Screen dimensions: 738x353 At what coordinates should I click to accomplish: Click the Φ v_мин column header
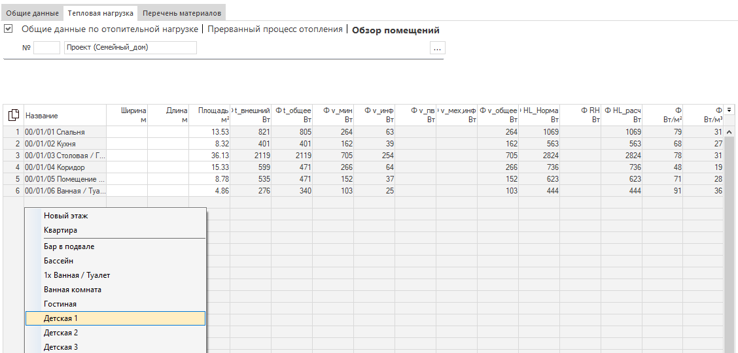click(x=333, y=115)
